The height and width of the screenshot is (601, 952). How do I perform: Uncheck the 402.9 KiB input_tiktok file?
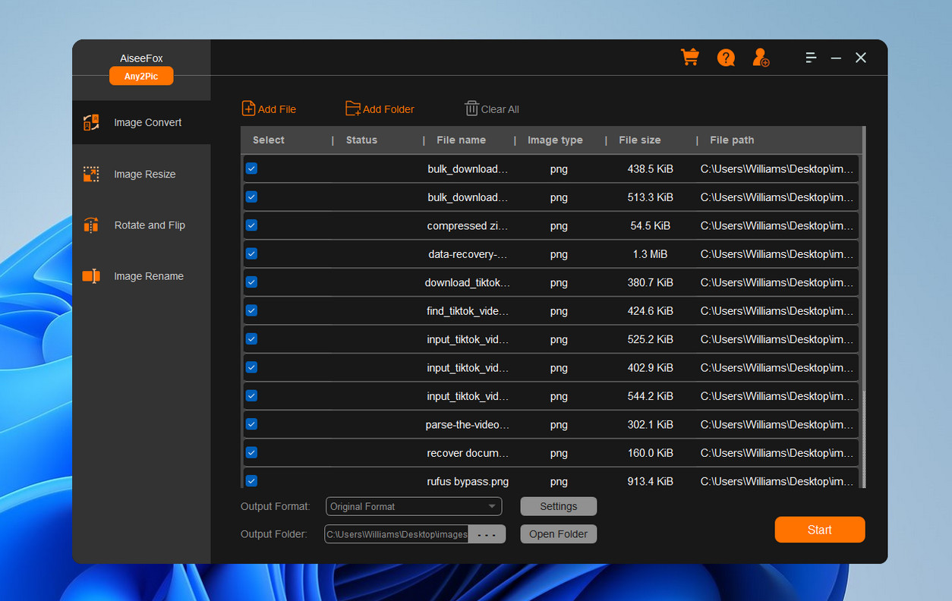(251, 367)
